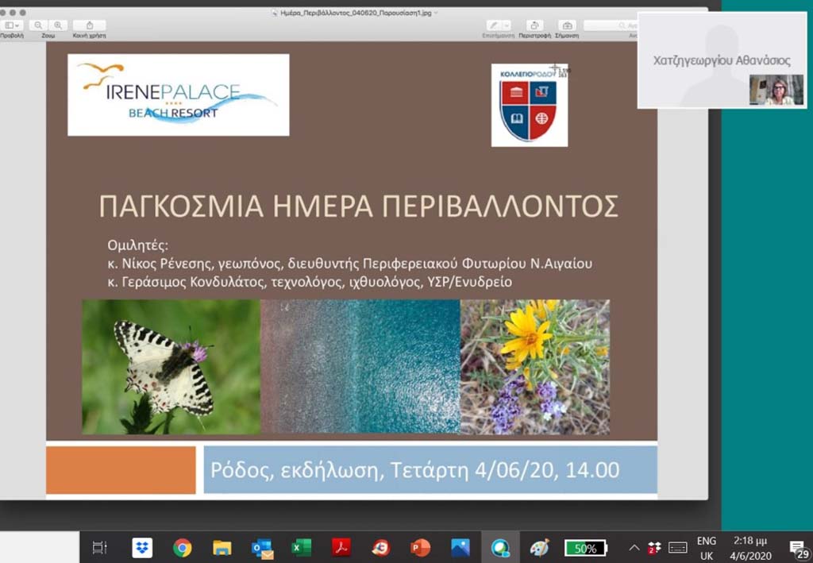Click the Νίκος Ρένεσης speaker line
813x563 pixels.
click(350, 264)
